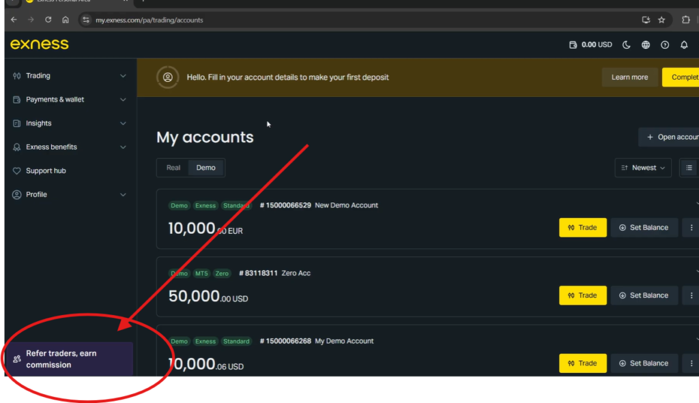This screenshot has height=403, width=699.
Task: Expand Payments & wallet chevron
Action: point(123,100)
